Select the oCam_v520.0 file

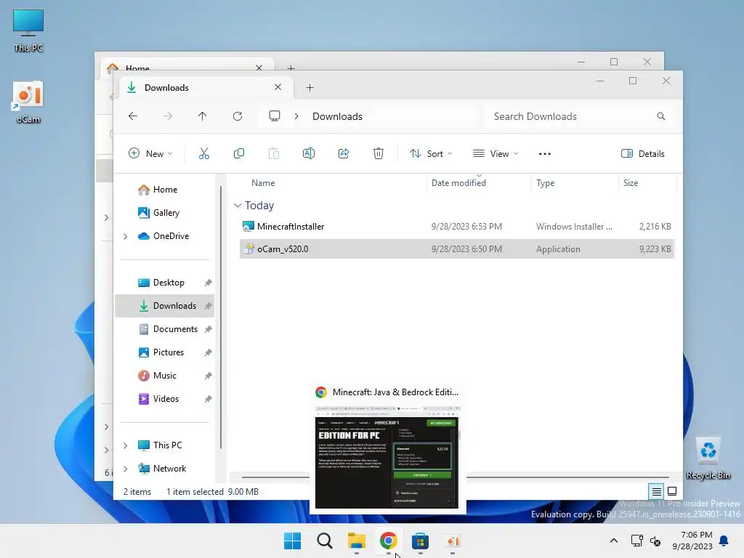(457, 249)
